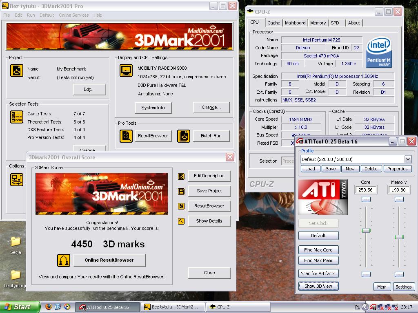
Task: Click the Memory clock slider handle
Action: [399, 237]
